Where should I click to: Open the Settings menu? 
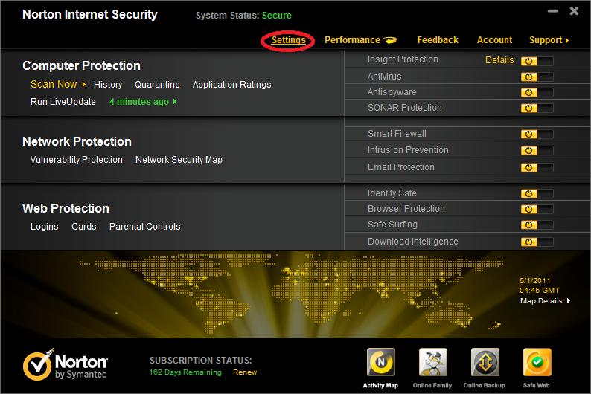(288, 40)
